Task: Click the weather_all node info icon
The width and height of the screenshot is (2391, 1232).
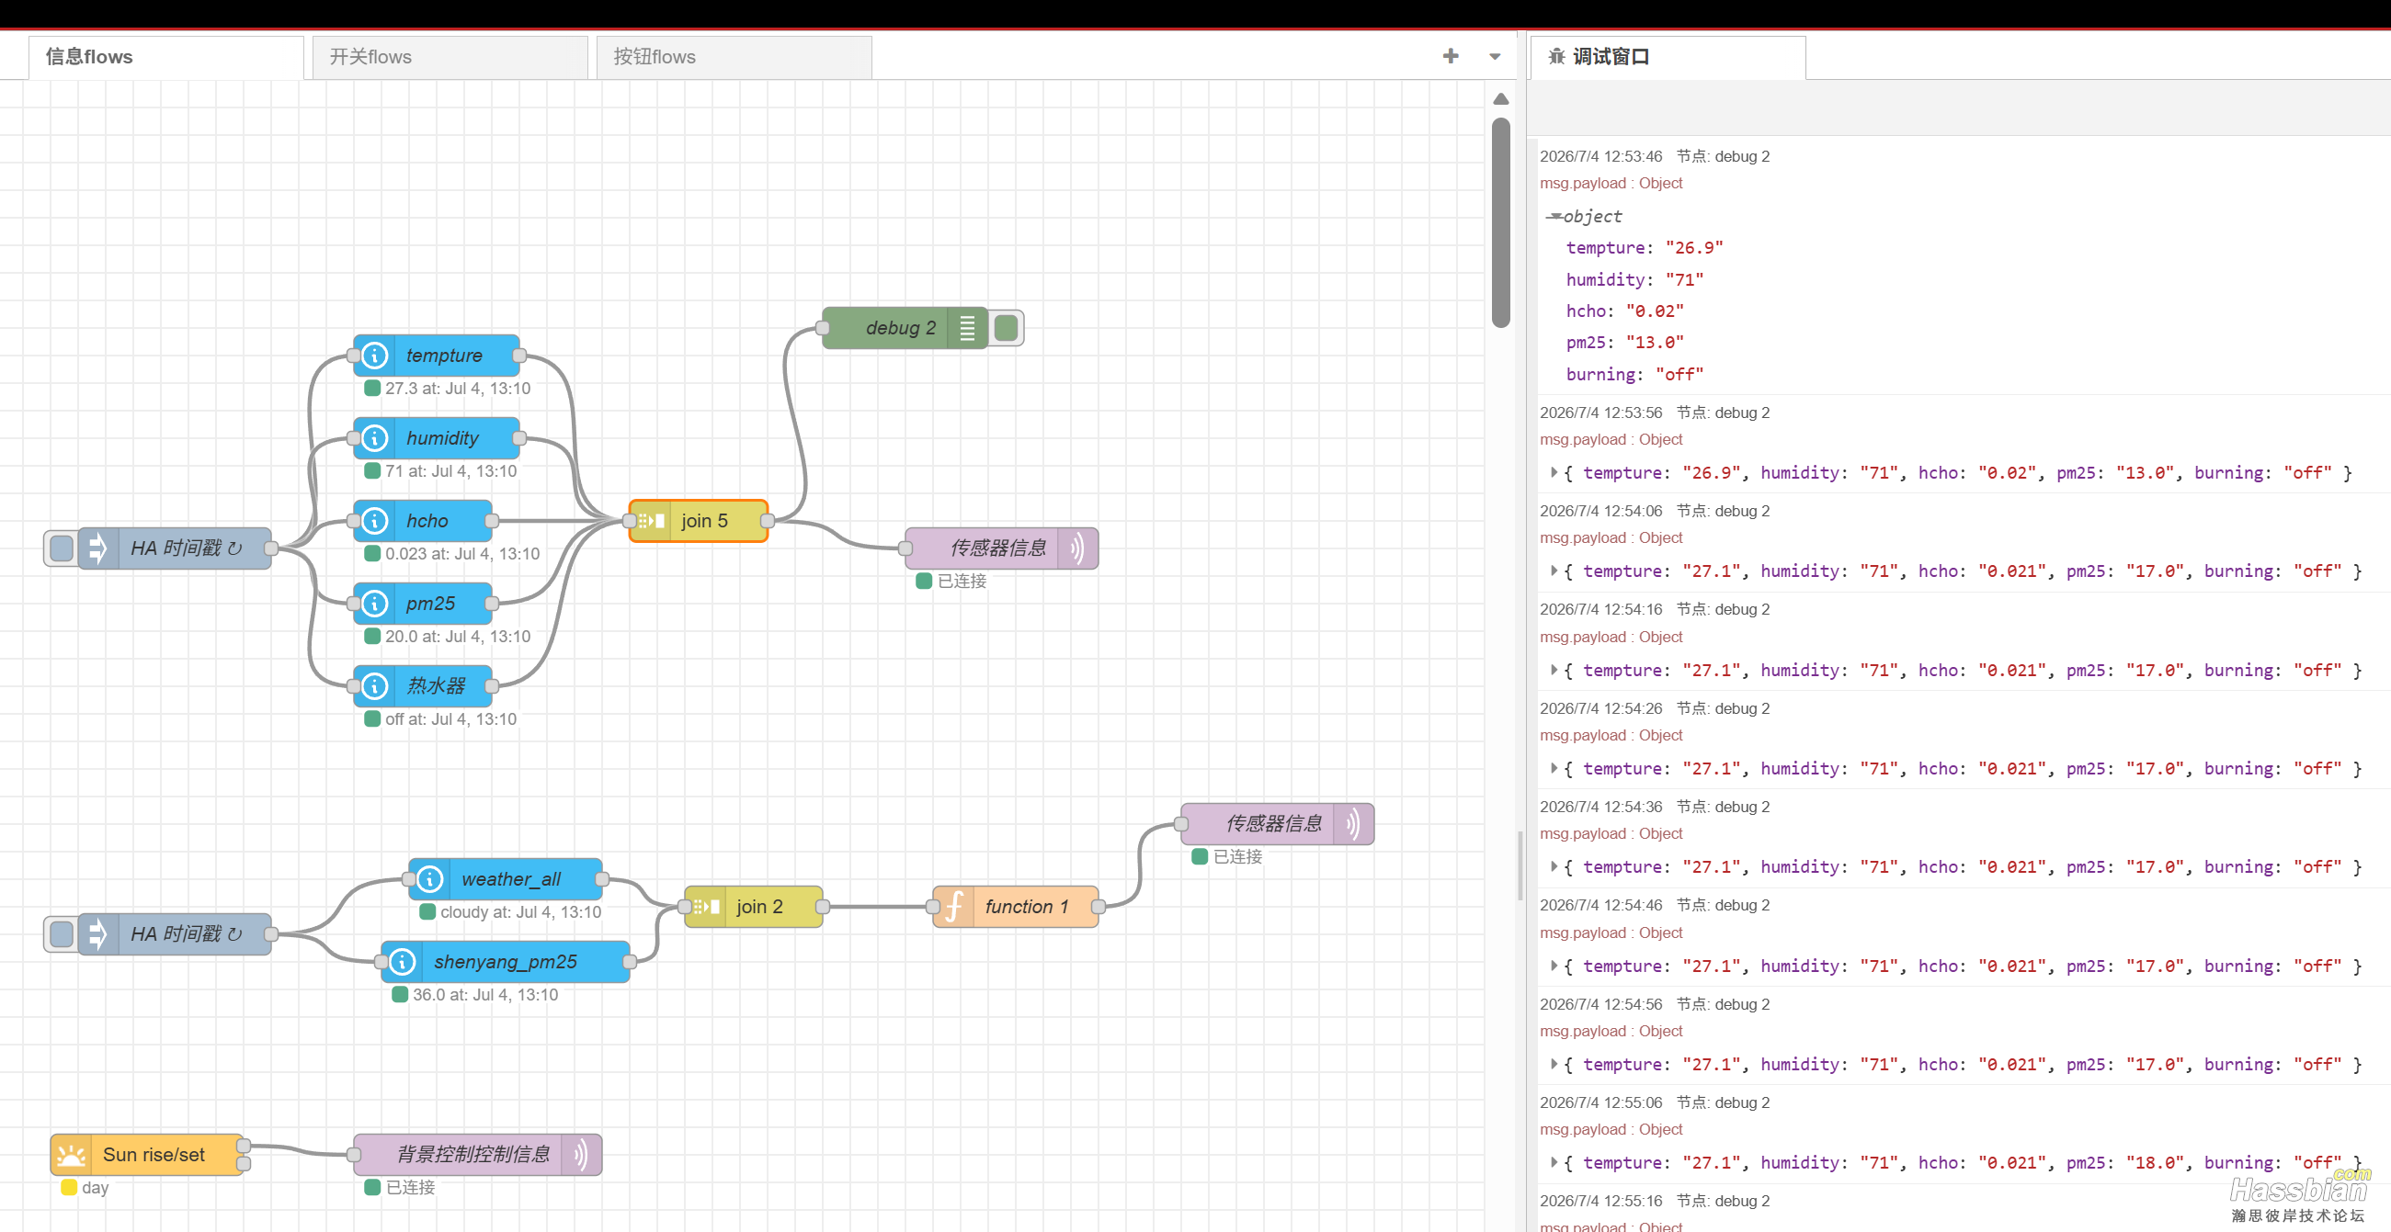Action: click(x=429, y=878)
